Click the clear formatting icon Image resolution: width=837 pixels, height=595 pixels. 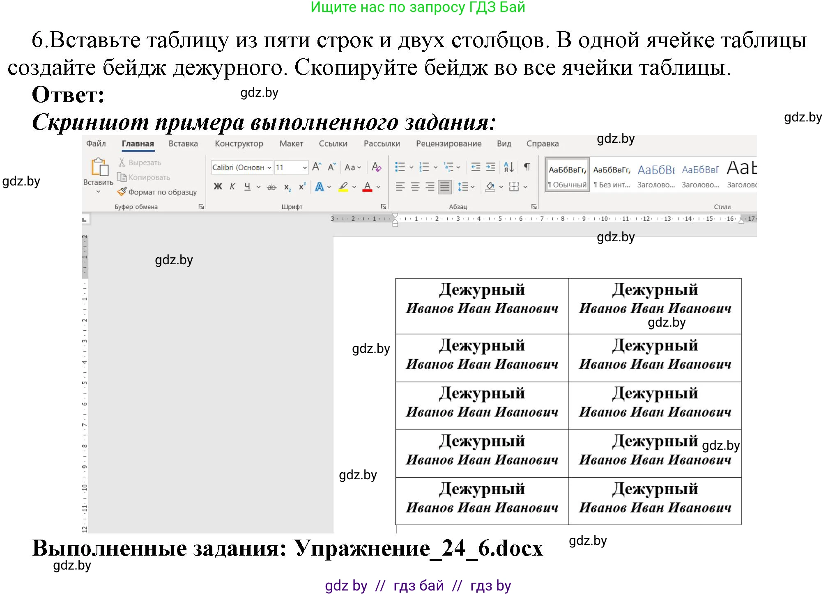click(377, 167)
